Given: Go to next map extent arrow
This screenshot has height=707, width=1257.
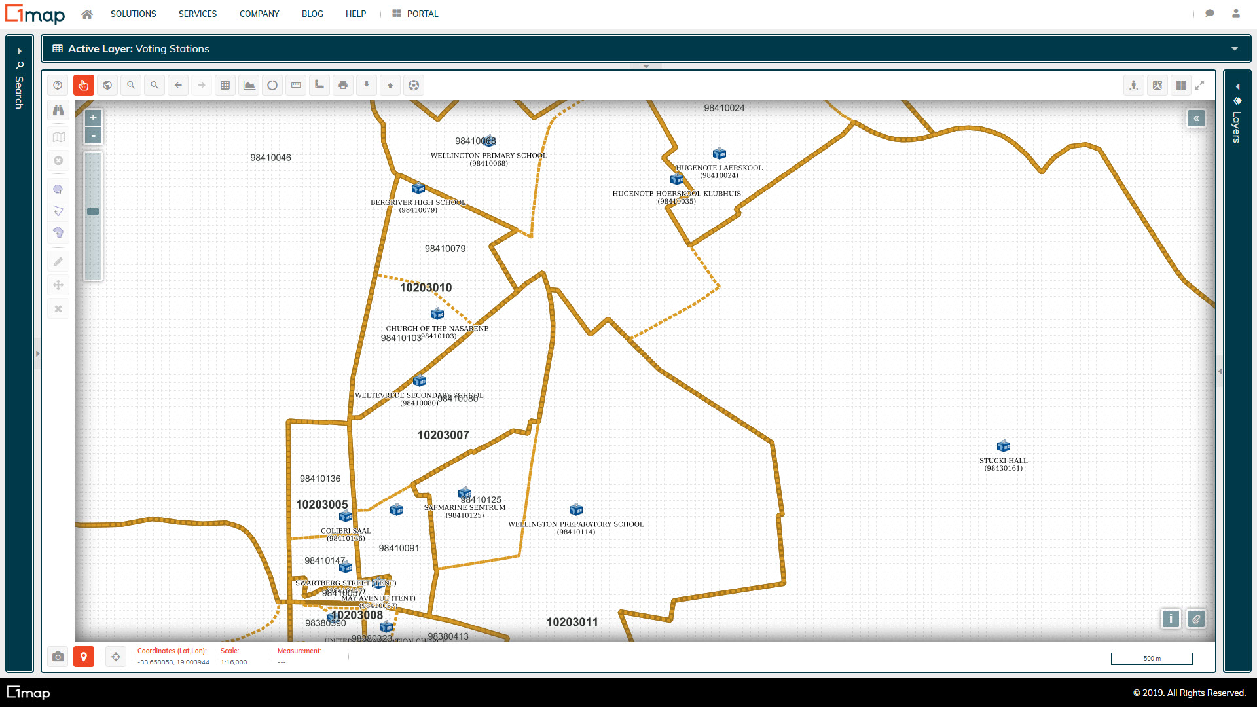Looking at the screenshot, I should [x=202, y=85].
